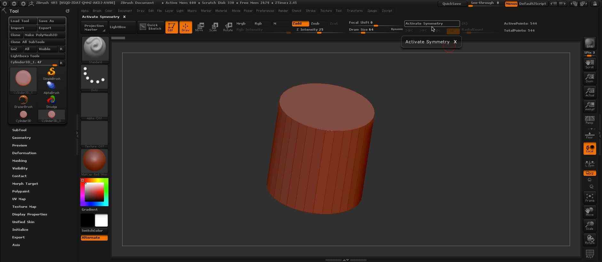Screen dimensions: 602x262
Task: Toggle Zsub sculpting mode
Action: point(315,24)
